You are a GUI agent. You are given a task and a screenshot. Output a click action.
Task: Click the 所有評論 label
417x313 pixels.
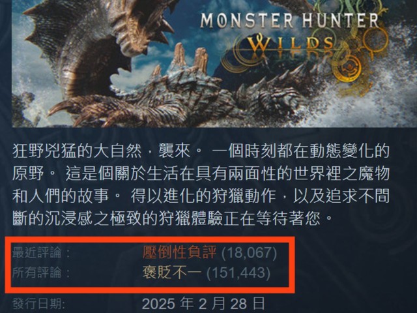point(42,273)
